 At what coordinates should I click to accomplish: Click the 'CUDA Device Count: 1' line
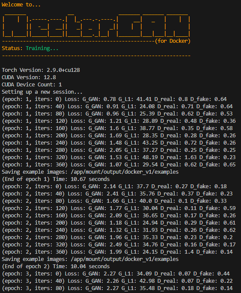click(x=32, y=84)
